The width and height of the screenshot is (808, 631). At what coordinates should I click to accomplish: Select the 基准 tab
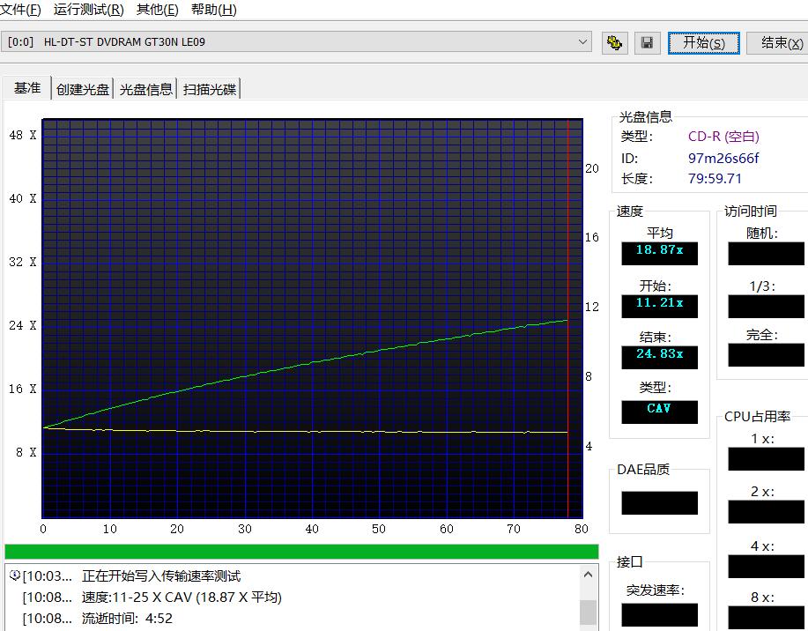(26, 88)
